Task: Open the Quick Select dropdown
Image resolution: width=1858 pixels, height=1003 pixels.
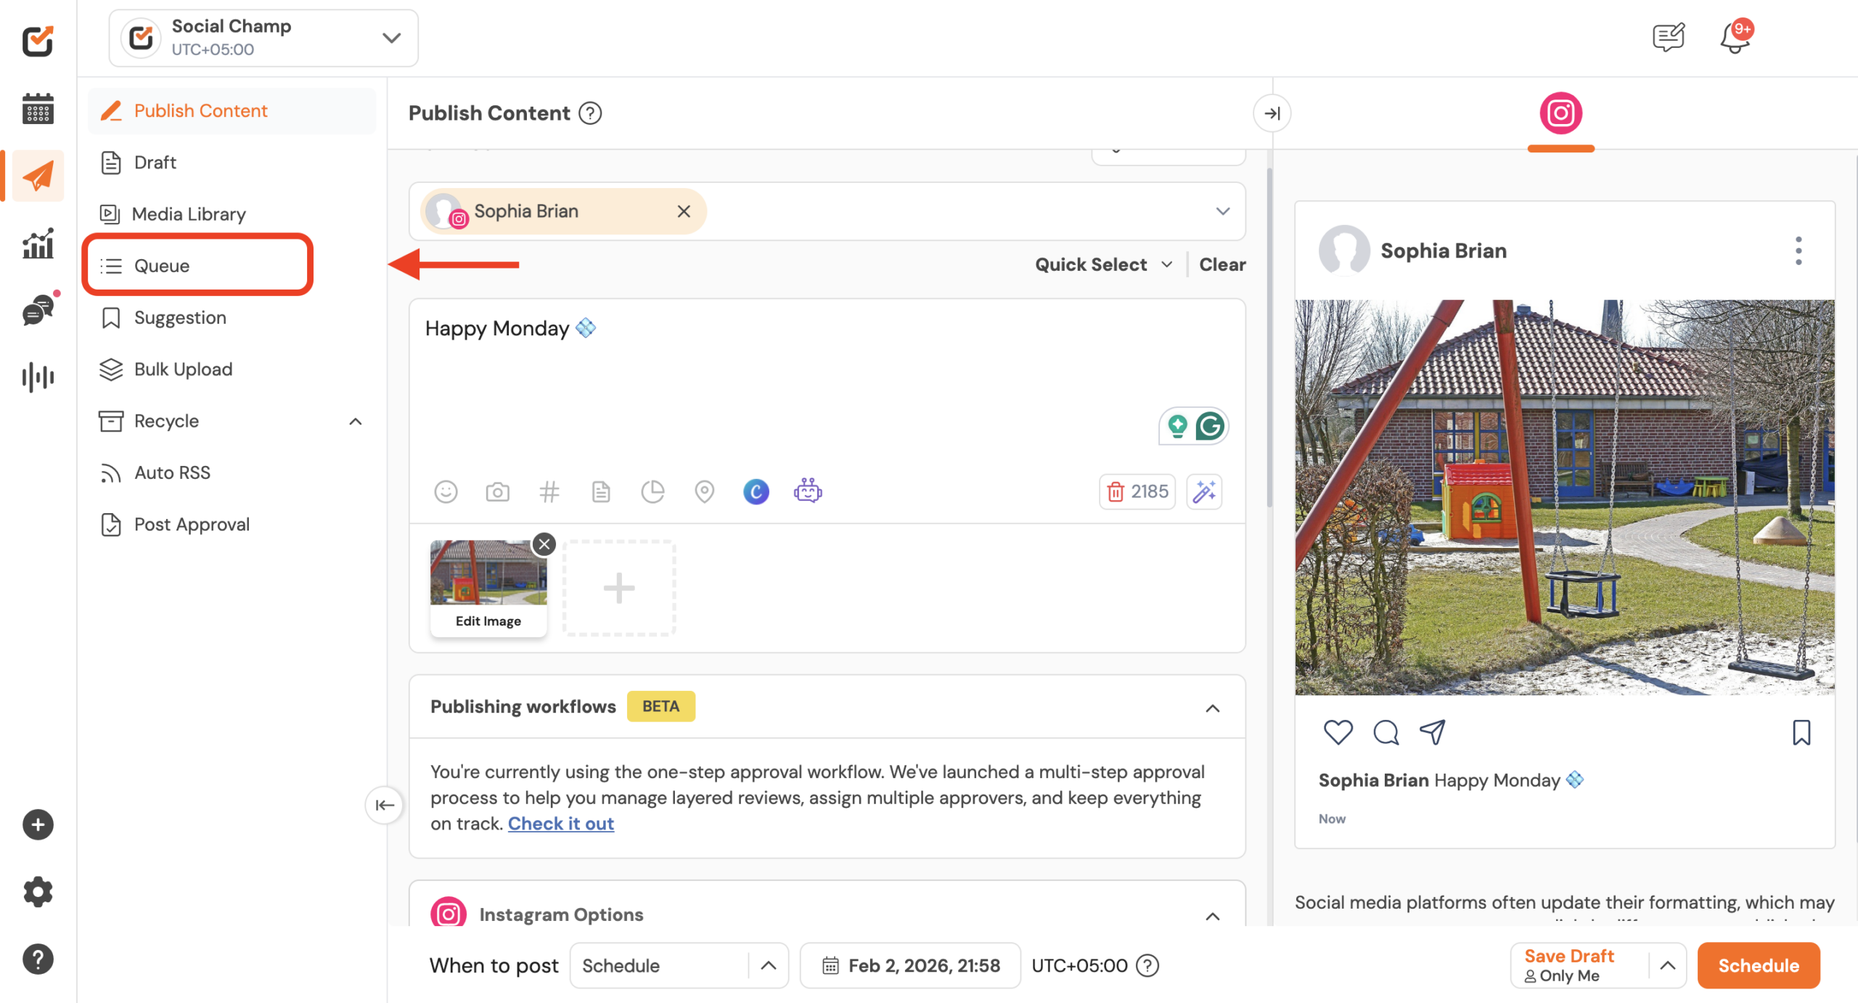Action: [x=1103, y=264]
